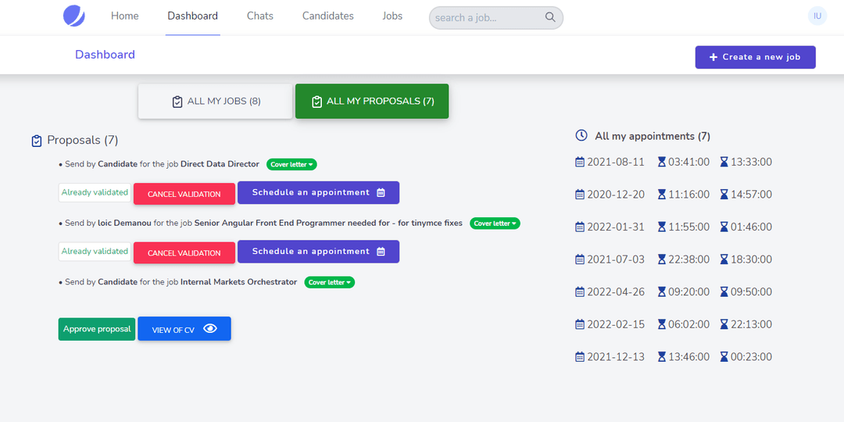Click clock icon beside All my appointments
This screenshot has height=422, width=844.
tap(581, 135)
